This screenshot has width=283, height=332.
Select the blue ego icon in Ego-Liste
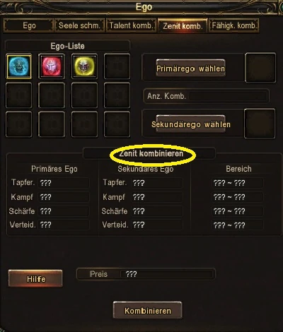(19, 66)
